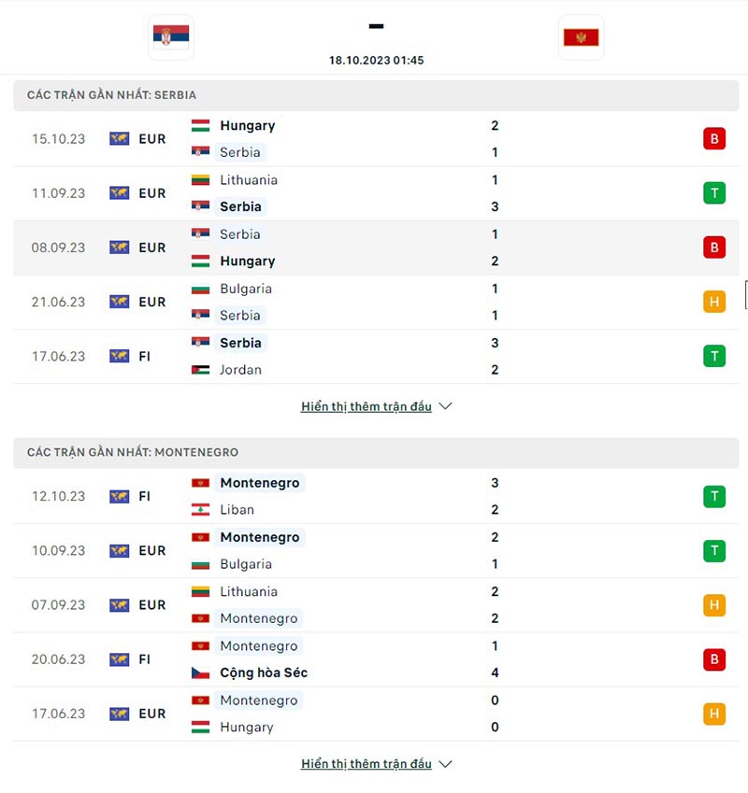
Task: Expand the chevron under Serbia's match list
Action: tap(445, 406)
